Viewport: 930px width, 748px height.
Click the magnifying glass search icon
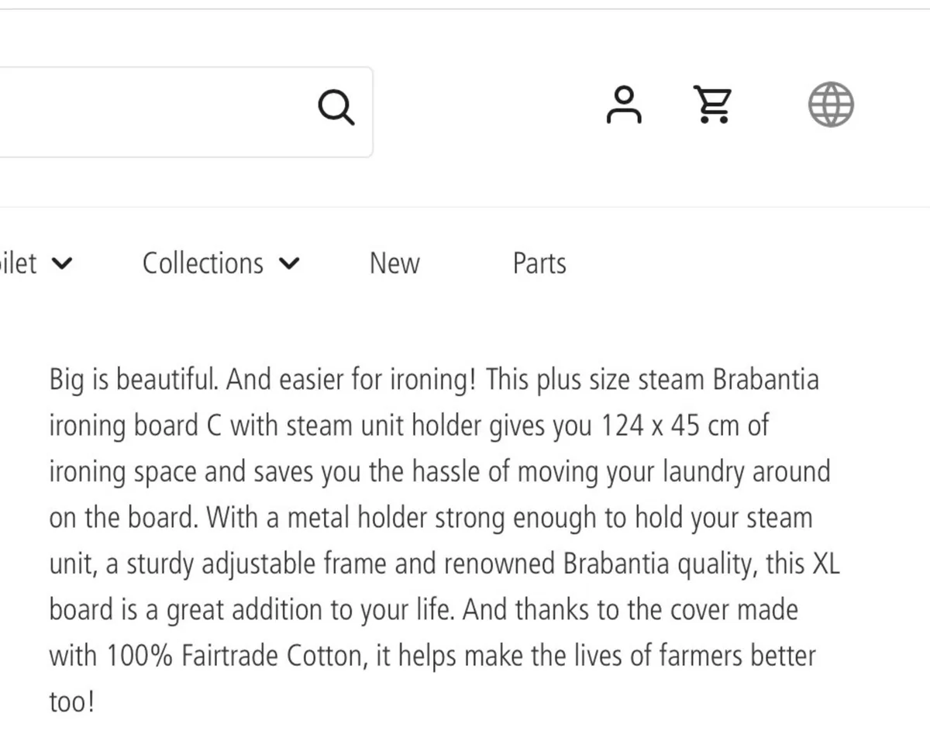pos(336,107)
